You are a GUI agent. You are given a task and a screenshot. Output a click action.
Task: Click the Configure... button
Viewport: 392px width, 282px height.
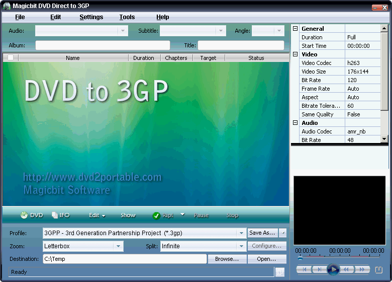(x=267, y=246)
